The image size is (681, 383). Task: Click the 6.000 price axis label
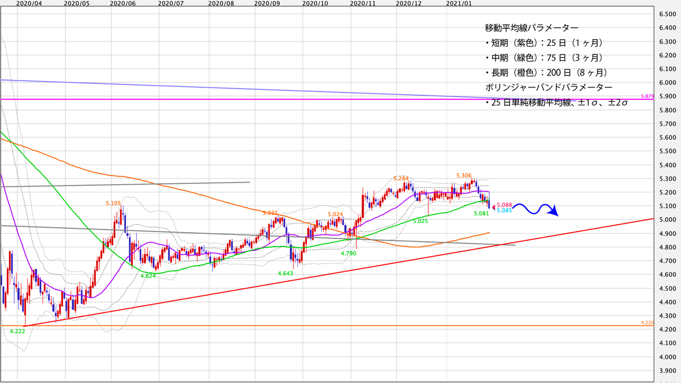coord(668,83)
